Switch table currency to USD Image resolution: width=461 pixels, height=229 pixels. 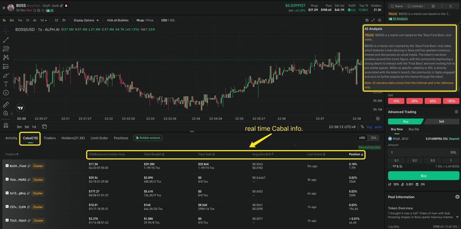362,138
